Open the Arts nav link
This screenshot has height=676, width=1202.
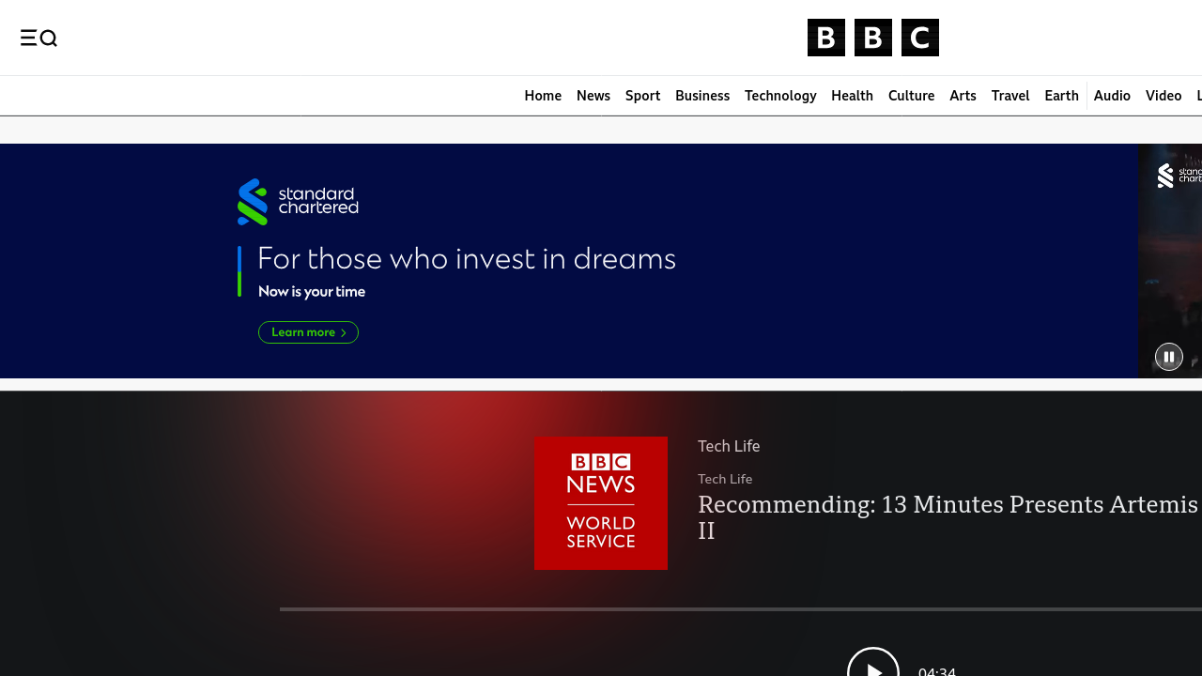pos(963,96)
